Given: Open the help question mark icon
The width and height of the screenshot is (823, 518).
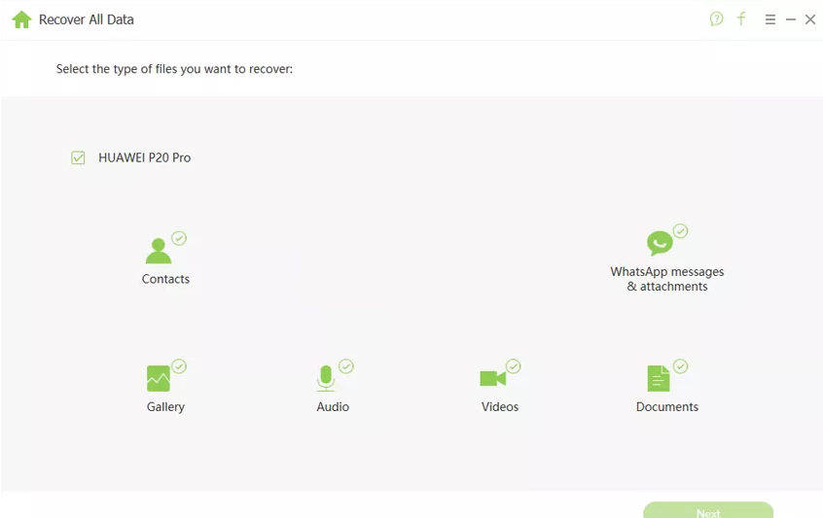Looking at the screenshot, I should pyautogui.click(x=716, y=19).
